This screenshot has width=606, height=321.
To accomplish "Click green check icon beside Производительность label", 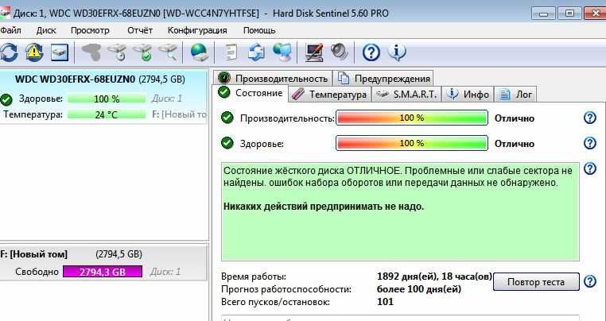I will coord(227,118).
